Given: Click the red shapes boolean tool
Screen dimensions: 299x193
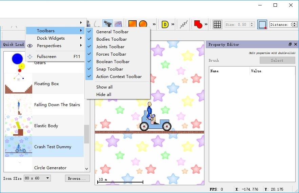Looking at the screenshot, I should pyautogui.click(x=198, y=24).
